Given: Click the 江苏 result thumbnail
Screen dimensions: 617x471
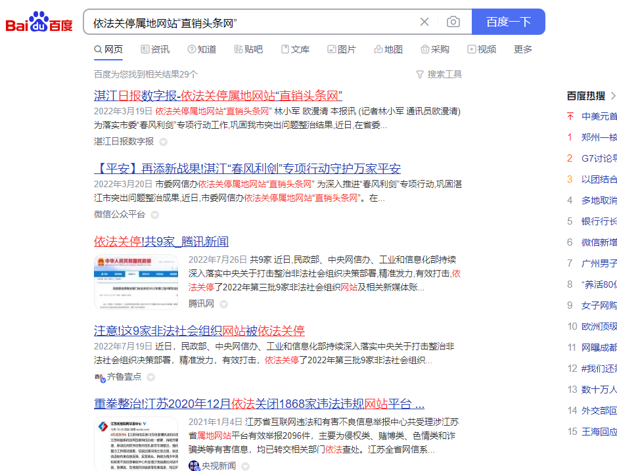Looking at the screenshot, I should point(136,444).
